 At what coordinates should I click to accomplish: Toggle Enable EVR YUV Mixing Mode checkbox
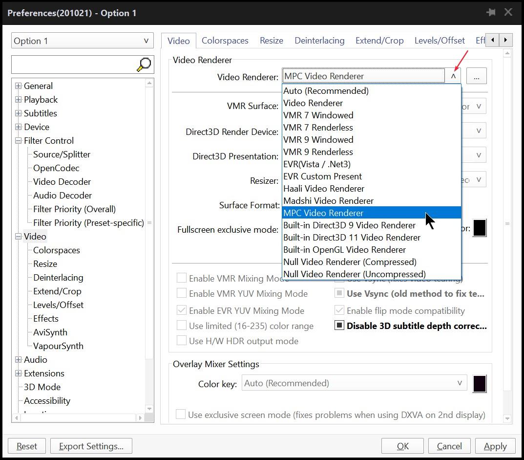point(182,310)
